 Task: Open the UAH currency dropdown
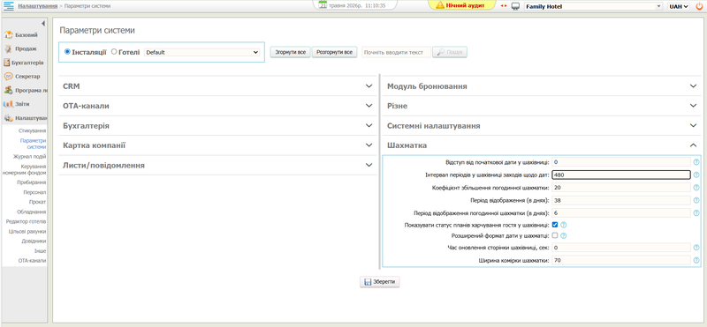(x=679, y=6)
